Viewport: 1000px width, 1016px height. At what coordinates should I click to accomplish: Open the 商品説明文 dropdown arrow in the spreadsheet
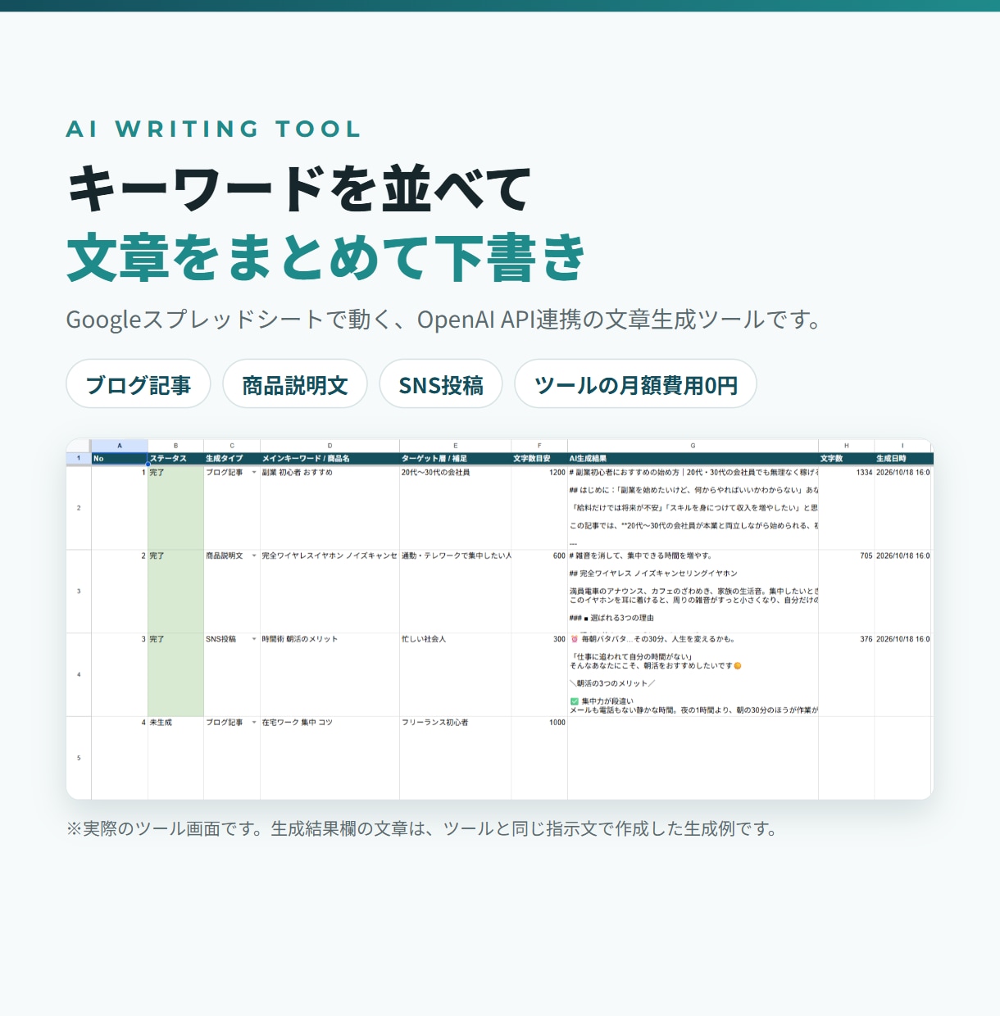click(x=254, y=556)
